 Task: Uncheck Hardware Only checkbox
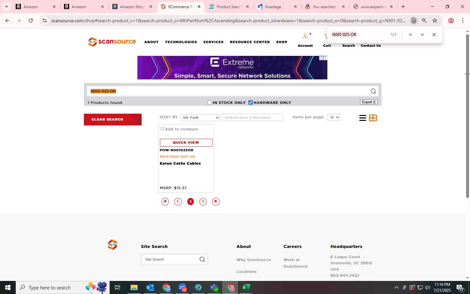(251, 103)
